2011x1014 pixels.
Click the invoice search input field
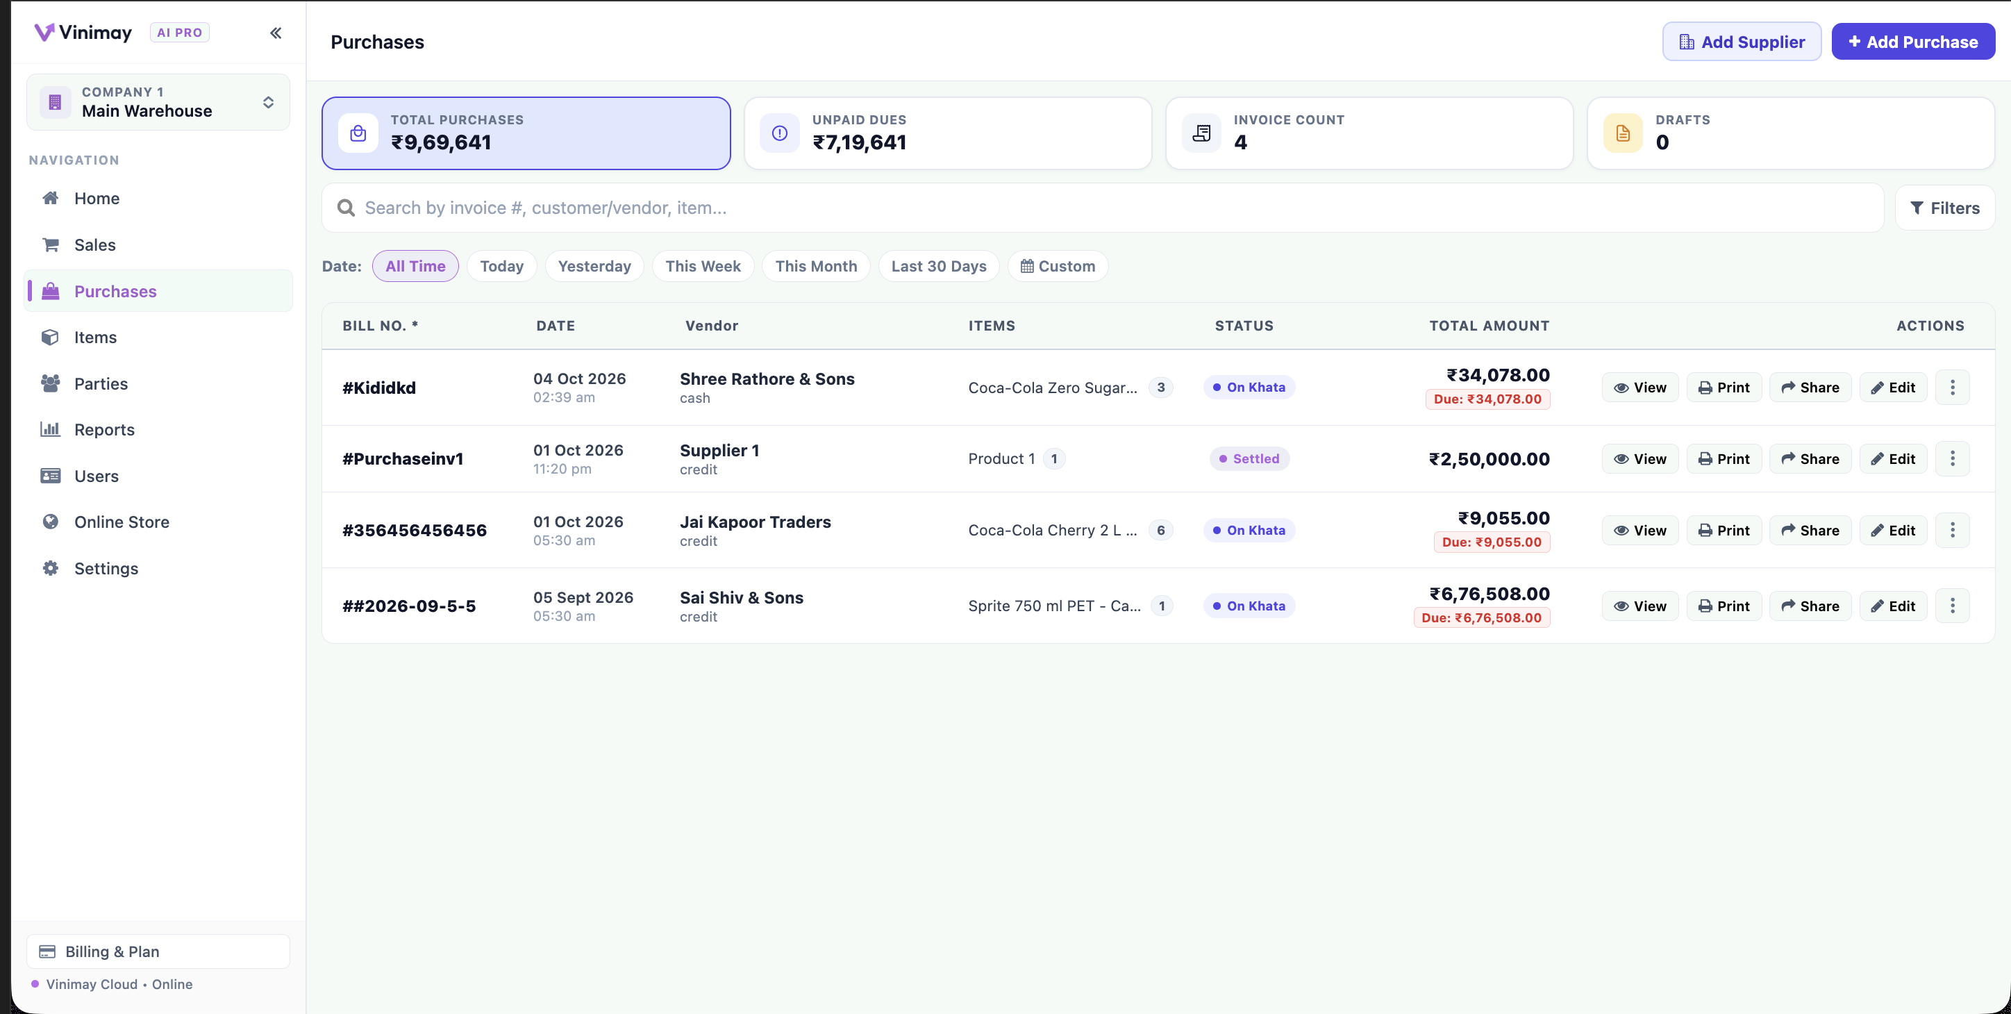pyautogui.click(x=1102, y=208)
